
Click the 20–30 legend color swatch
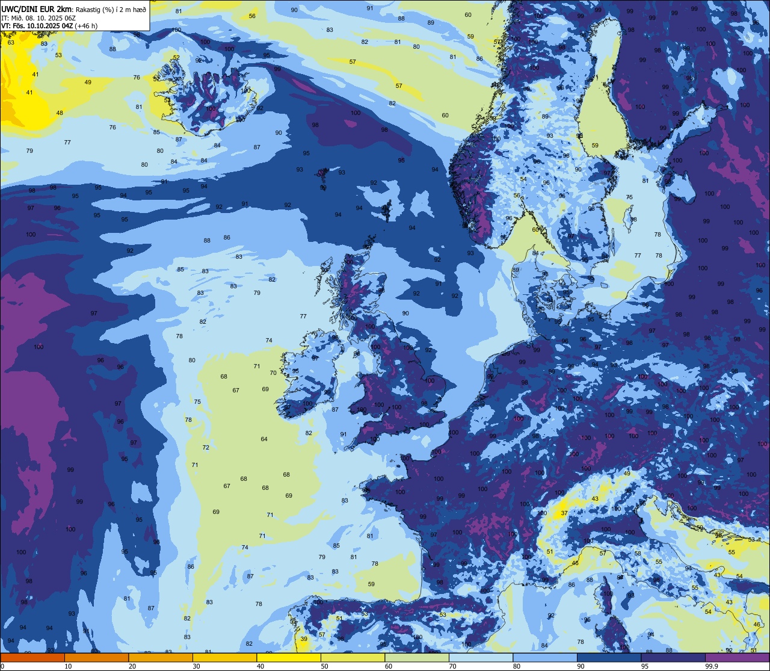click(161, 658)
